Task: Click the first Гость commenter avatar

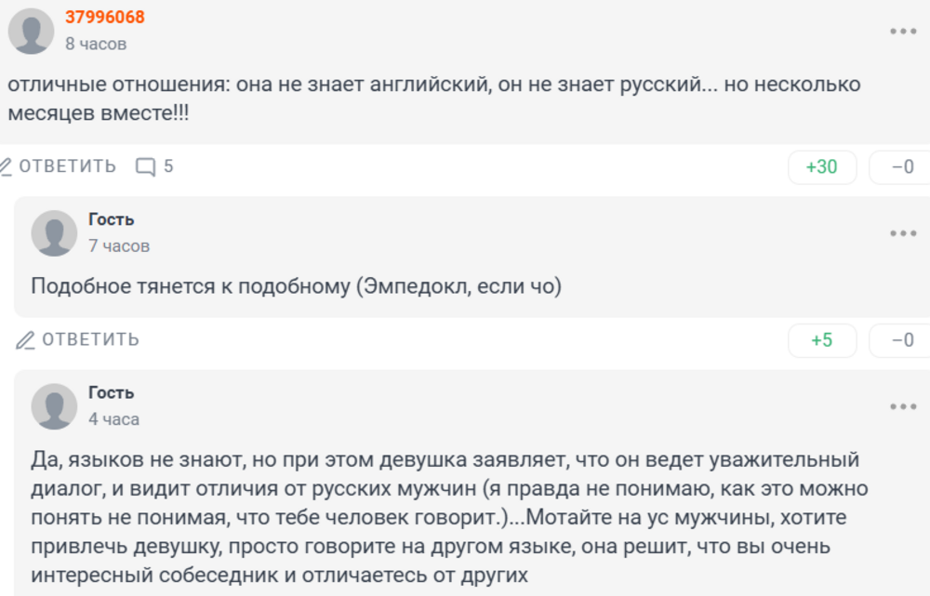Action: (x=54, y=232)
